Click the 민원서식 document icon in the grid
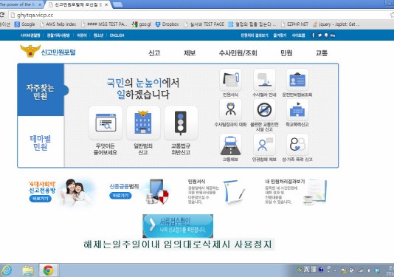Screen dimensions: 394x277 click(x=230, y=80)
